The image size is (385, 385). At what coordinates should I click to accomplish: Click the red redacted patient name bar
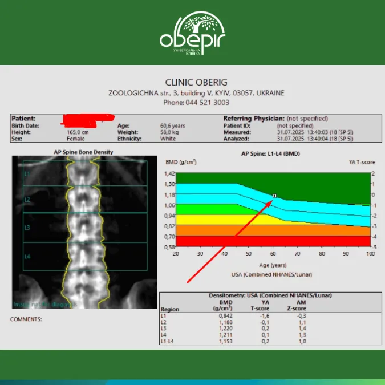click(x=87, y=120)
